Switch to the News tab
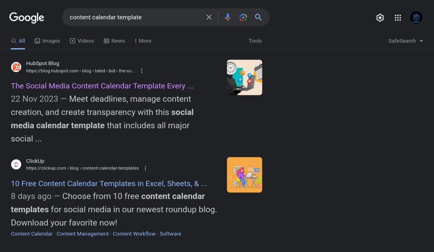The image size is (434, 252). 114,41
